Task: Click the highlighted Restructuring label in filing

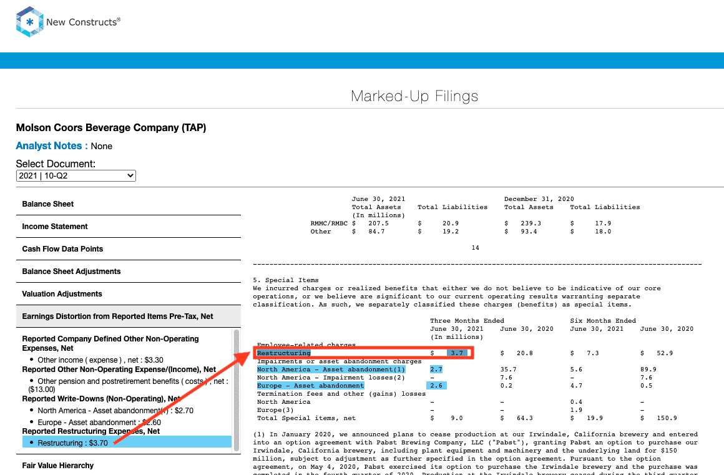Action: click(x=283, y=353)
